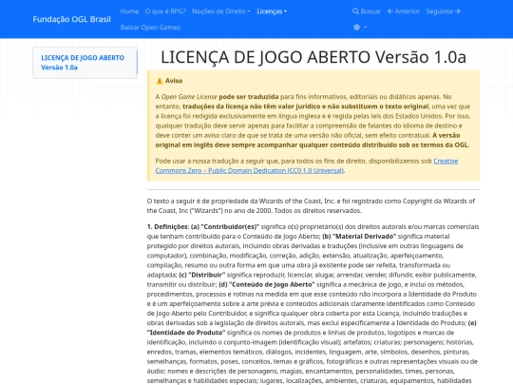Go to the Seguinte page
The width and height of the screenshot is (513, 385).
point(444,11)
